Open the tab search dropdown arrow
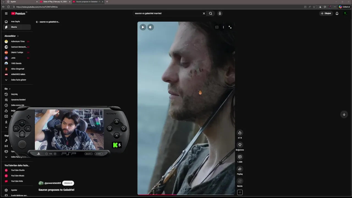This screenshot has height=198, width=352. 3,2
